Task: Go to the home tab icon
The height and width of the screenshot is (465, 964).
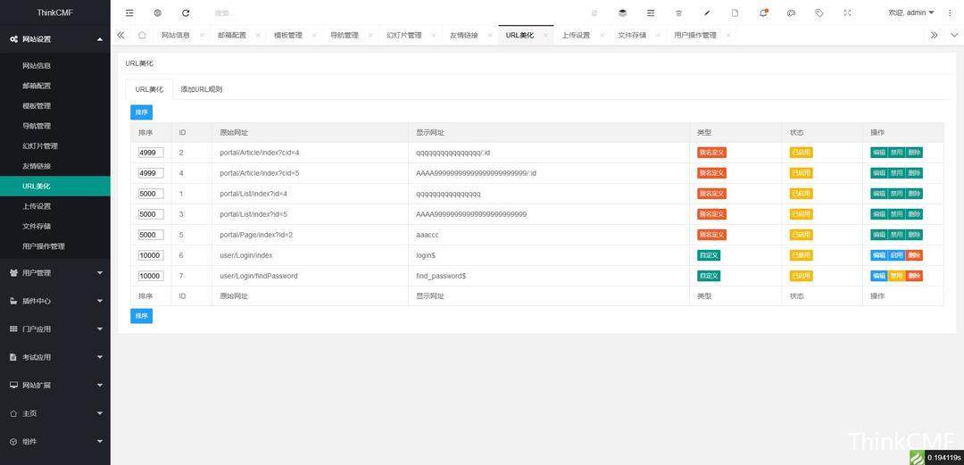Action: (x=142, y=35)
